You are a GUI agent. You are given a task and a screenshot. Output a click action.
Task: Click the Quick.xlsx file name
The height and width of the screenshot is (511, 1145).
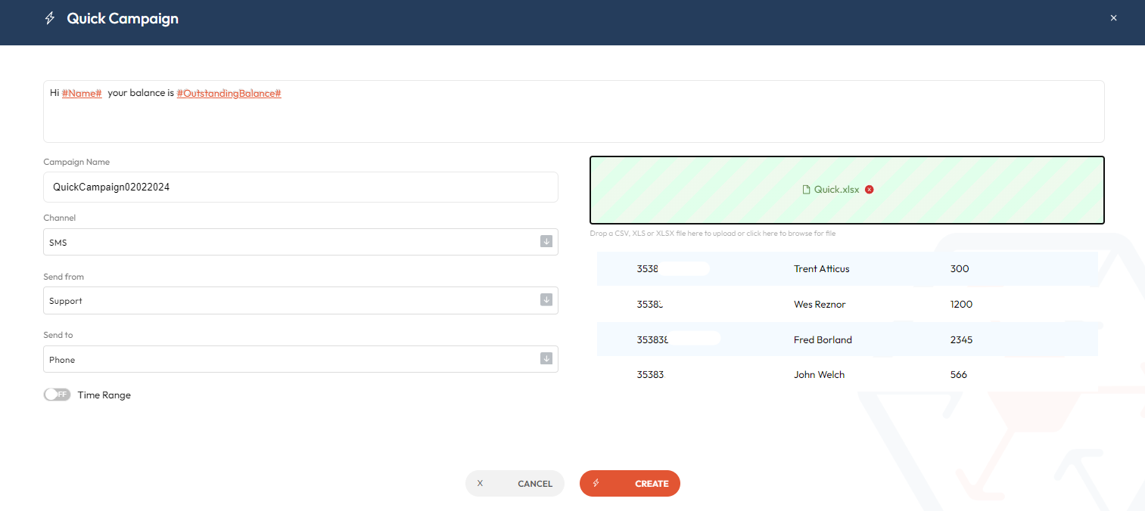click(x=837, y=190)
